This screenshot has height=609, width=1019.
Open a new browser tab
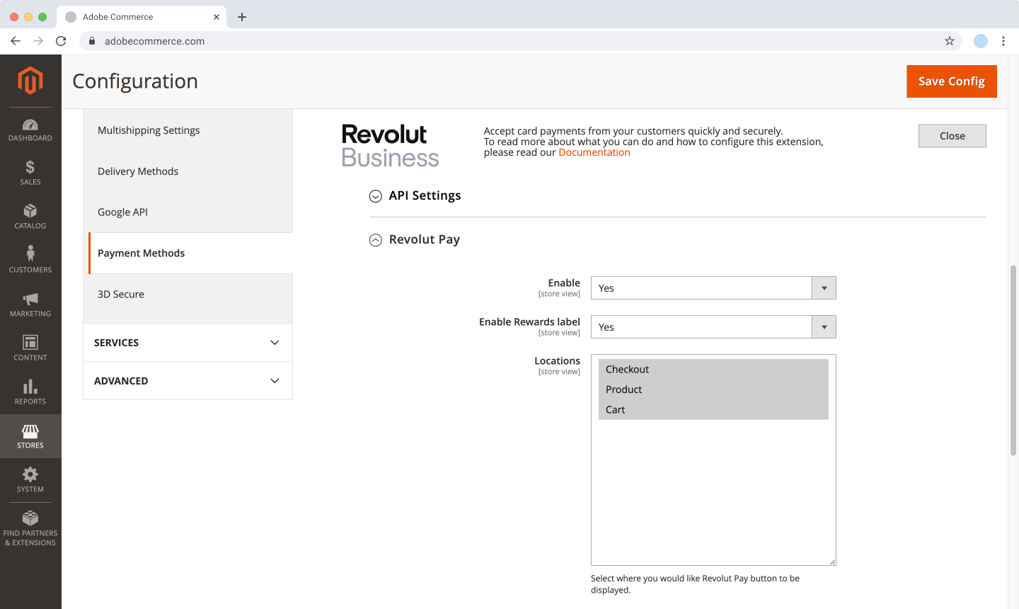click(x=242, y=17)
